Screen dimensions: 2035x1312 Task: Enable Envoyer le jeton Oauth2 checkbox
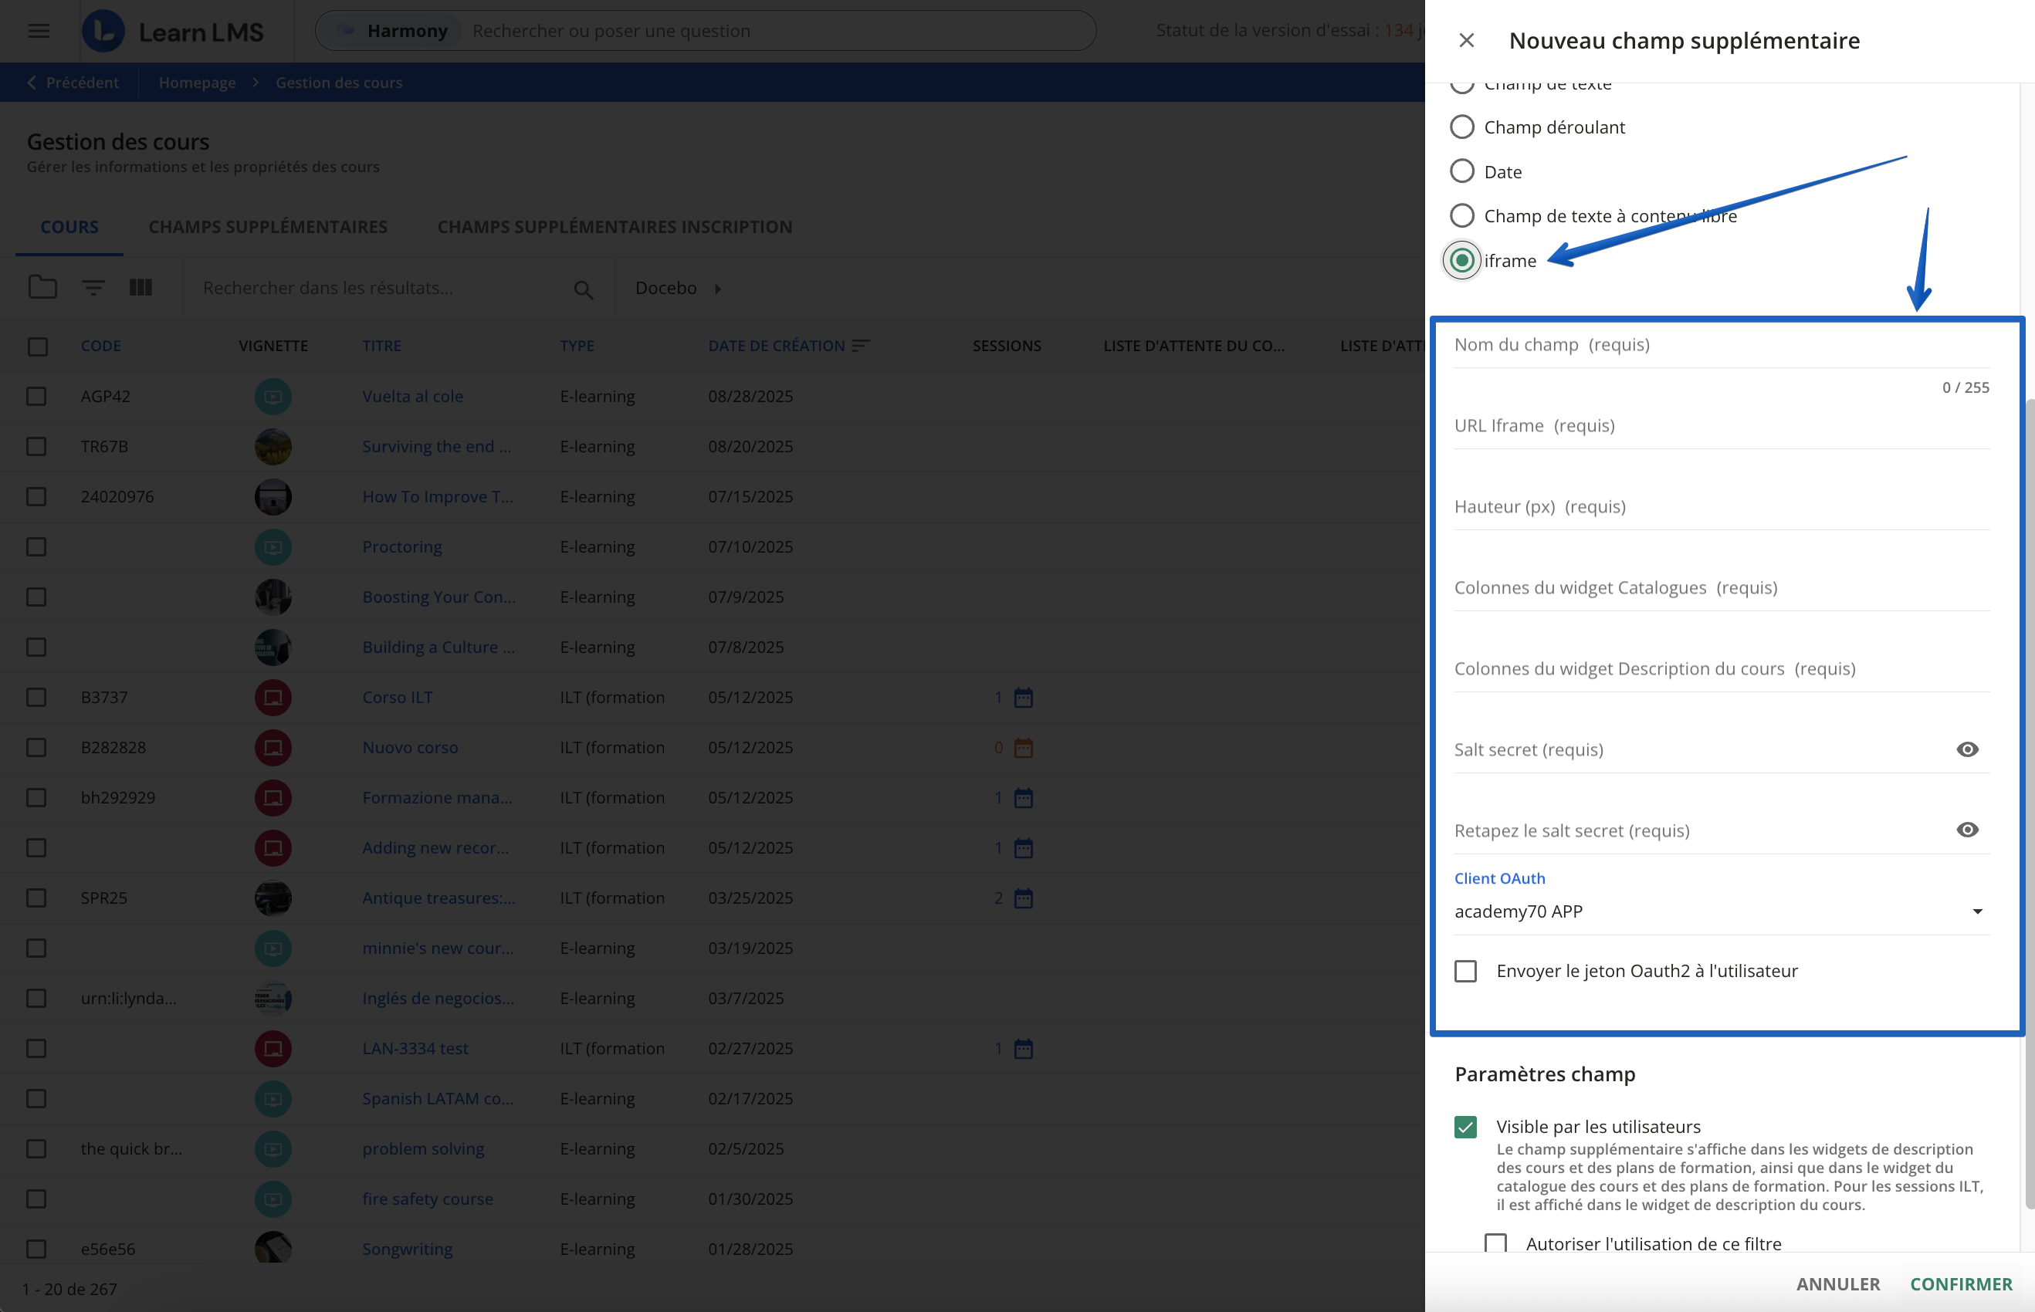1466,971
